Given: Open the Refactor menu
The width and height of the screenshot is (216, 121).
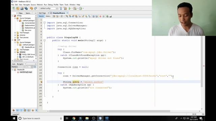Looking at the screenshot, I should (x=40, y=5).
